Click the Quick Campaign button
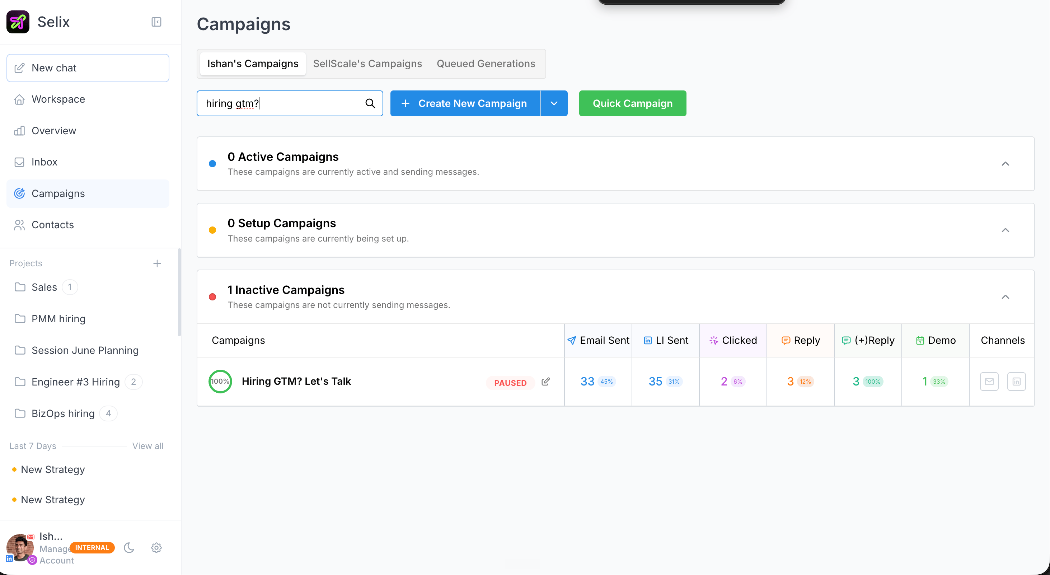Image resolution: width=1050 pixels, height=575 pixels. click(633, 104)
